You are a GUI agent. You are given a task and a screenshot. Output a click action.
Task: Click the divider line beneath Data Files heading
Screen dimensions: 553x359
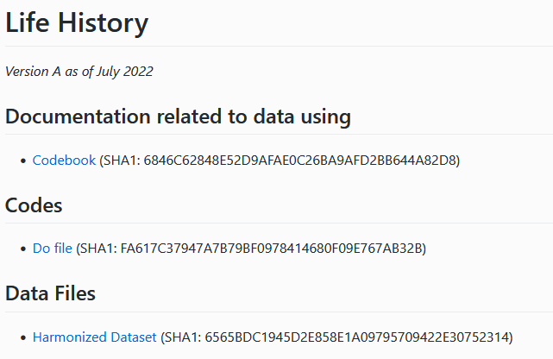click(x=279, y=312)
